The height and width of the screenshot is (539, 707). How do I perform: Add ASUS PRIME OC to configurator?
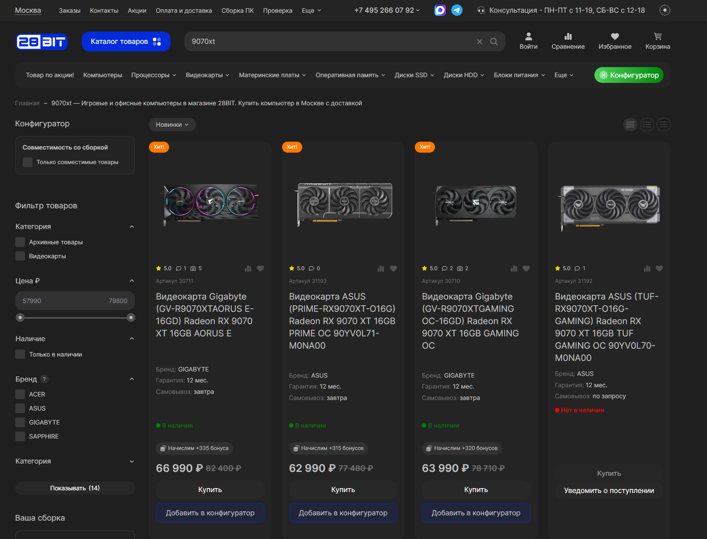343,513
